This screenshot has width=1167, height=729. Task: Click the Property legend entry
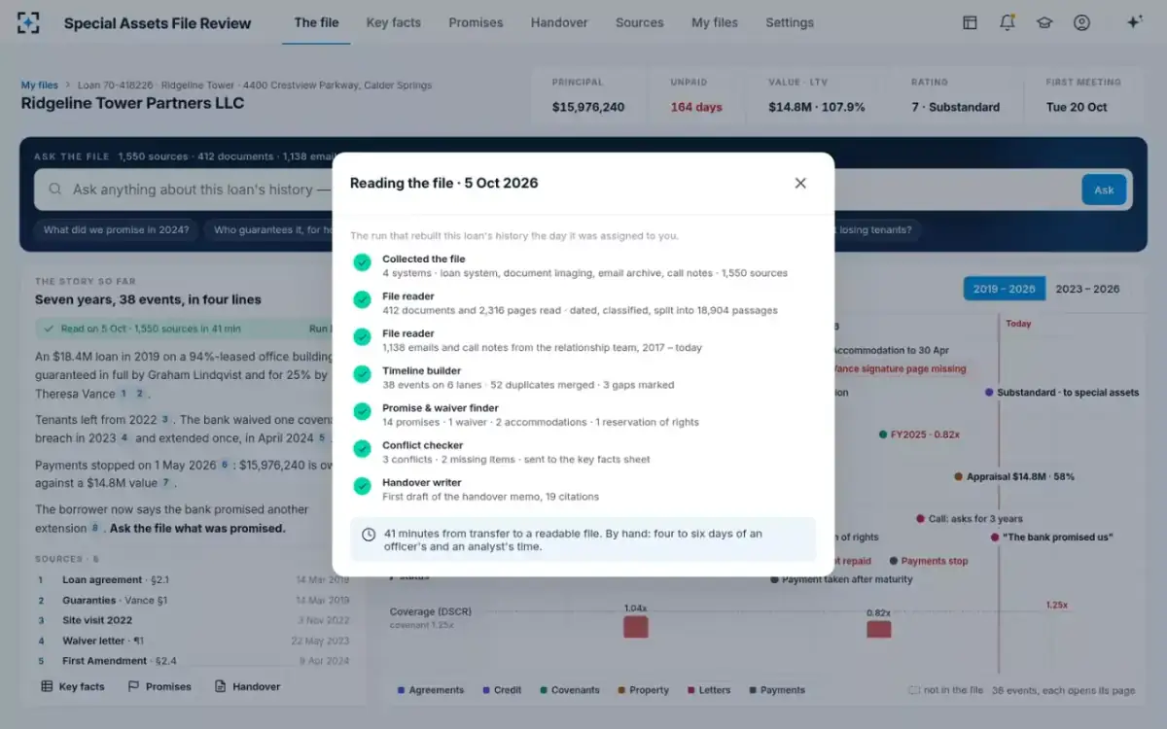643,690
